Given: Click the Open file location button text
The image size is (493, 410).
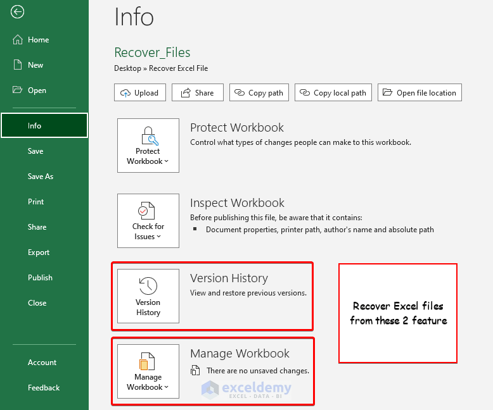Looking at the screenshot, I should tap(426, 93).
